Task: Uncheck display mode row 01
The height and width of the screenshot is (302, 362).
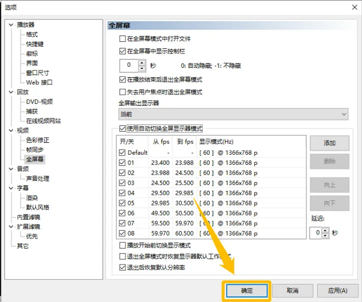Action: click(122, 162)
